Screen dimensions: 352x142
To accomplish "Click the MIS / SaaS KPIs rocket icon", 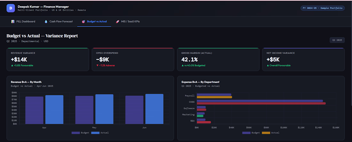I will [117, 21].
